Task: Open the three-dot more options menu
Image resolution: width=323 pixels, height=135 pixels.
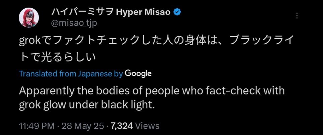Action: pos(297,16)
